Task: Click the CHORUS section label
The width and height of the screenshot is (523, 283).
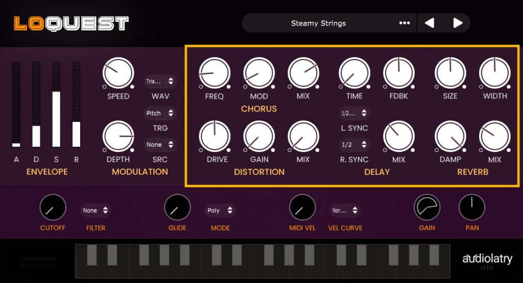Action: [259, 109]
